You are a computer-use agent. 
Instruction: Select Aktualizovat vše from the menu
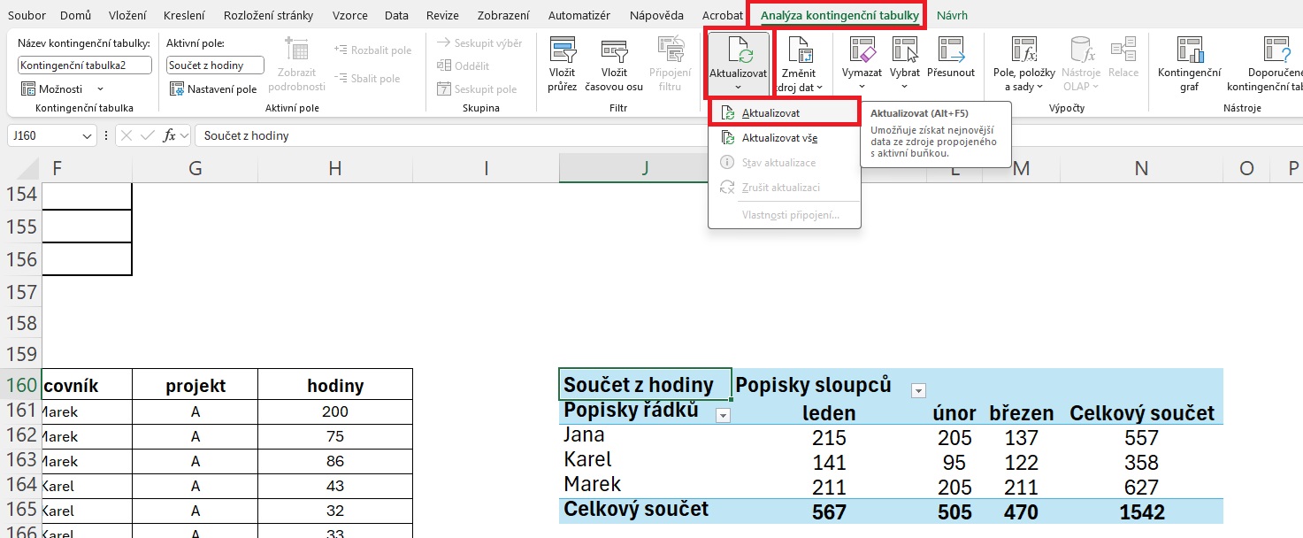coord(778,138)
